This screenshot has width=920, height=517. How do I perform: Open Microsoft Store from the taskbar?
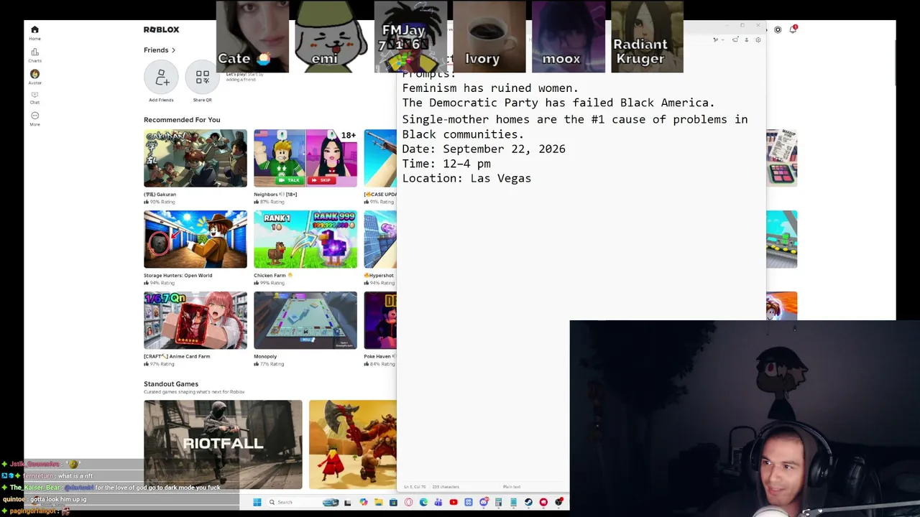pyautogui.click(x=393, y=503)
